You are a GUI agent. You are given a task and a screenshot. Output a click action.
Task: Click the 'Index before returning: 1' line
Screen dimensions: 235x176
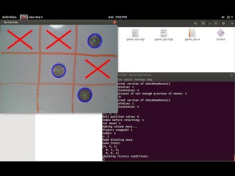click(123, 120)
